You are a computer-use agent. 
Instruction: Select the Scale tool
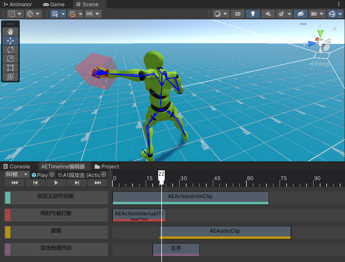(x=10, y=59)
